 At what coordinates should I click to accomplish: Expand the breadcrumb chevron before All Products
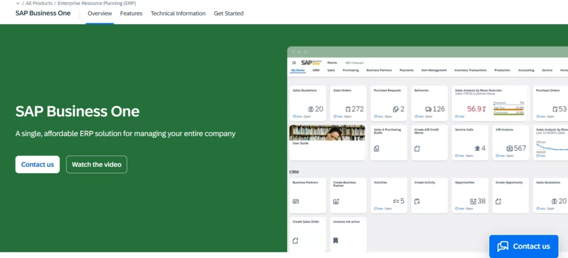click(17, 3)
